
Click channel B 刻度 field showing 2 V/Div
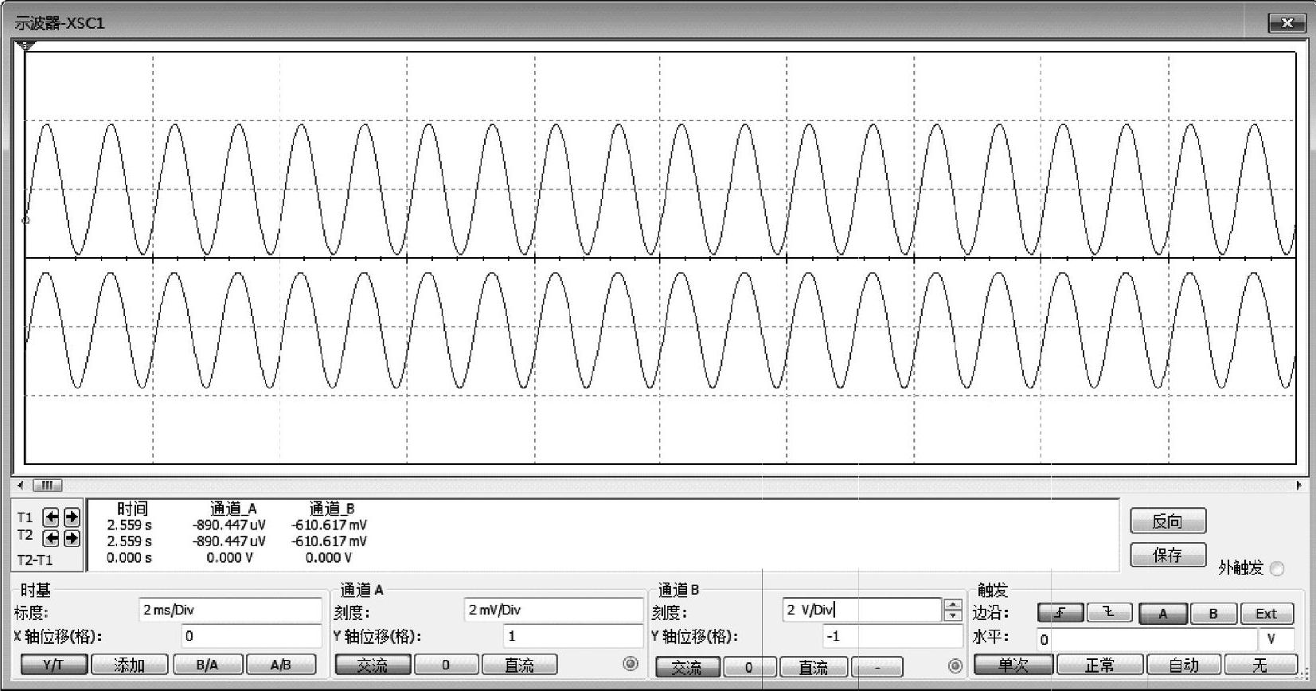click(862, 611)
